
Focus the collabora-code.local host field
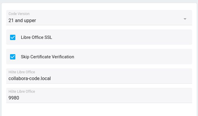(x=99, y=76)
